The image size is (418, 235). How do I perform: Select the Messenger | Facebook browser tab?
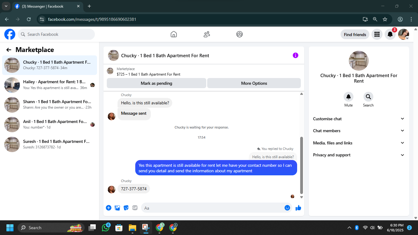pyautogui.click(x=47, y=6)
